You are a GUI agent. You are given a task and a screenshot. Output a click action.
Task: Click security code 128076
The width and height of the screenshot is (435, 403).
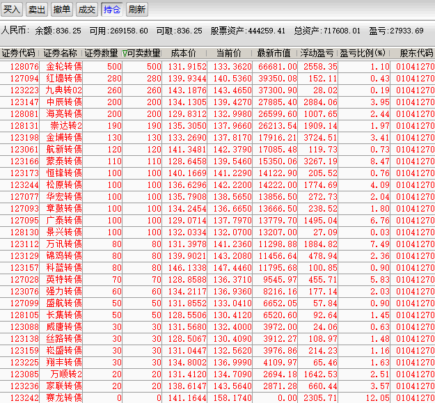click(x=24, y=67)
